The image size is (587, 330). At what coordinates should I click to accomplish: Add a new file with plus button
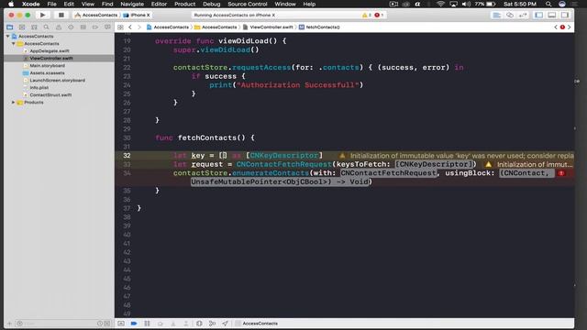[10, 324]
